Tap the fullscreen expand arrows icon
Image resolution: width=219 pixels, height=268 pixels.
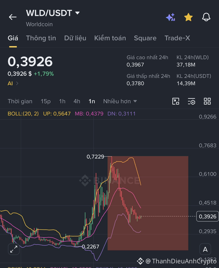point(14,249)
